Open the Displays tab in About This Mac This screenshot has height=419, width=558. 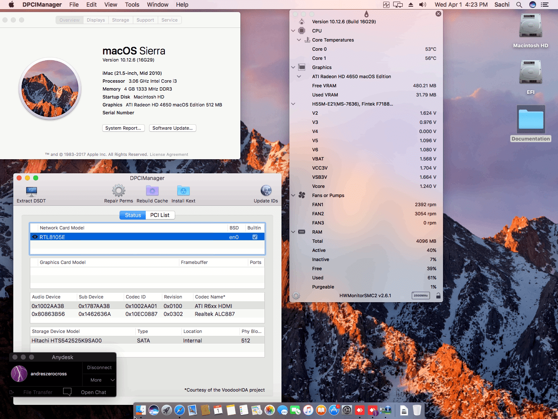(95, 20)
